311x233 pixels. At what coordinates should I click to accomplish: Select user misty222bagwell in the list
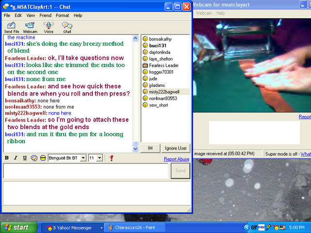(x=164, y=92)
